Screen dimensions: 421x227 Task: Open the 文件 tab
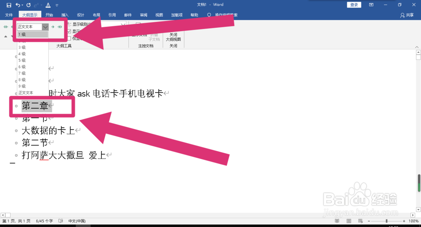(x=9, y=15)
